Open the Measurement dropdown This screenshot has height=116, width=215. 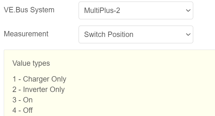(x=136, y=34)
